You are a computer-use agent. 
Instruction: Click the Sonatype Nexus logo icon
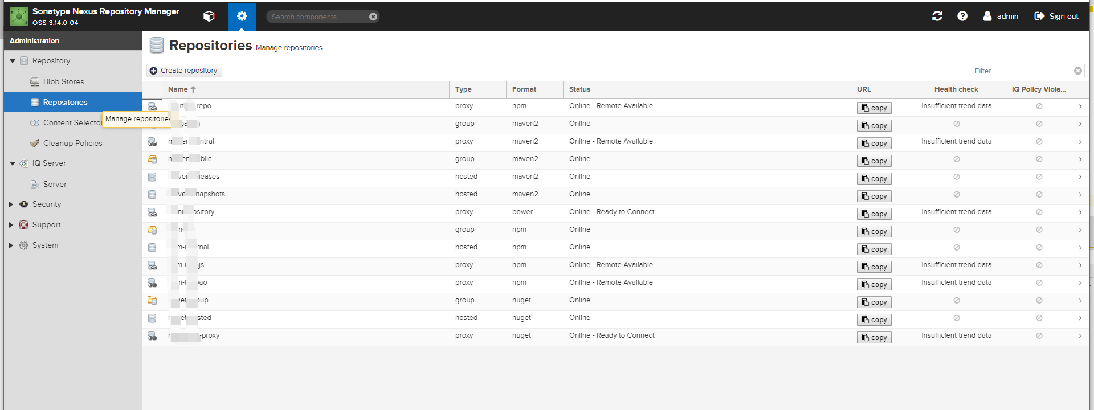19,17
